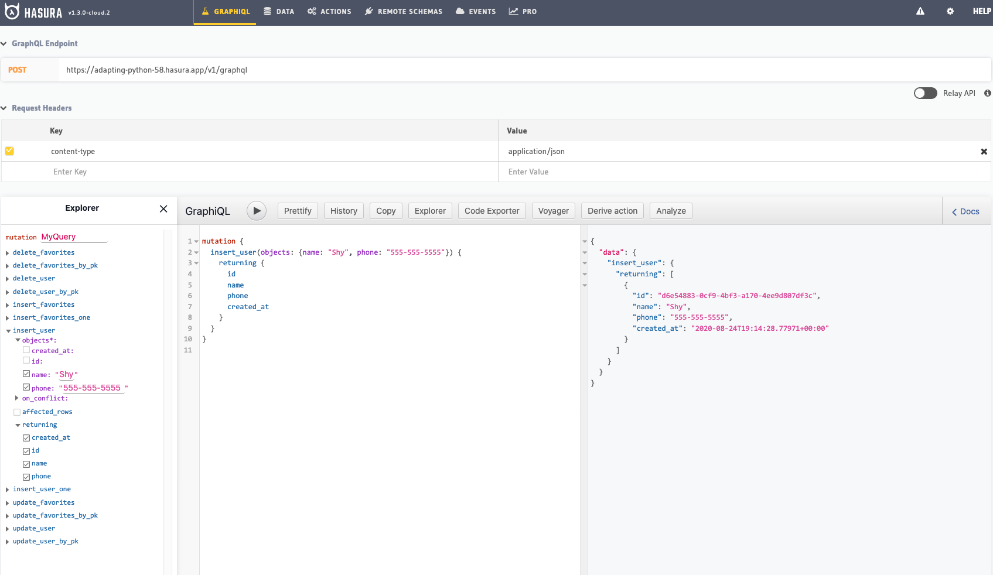
Task: Edit the MyQuery mutation name
Action: (74, 237)
